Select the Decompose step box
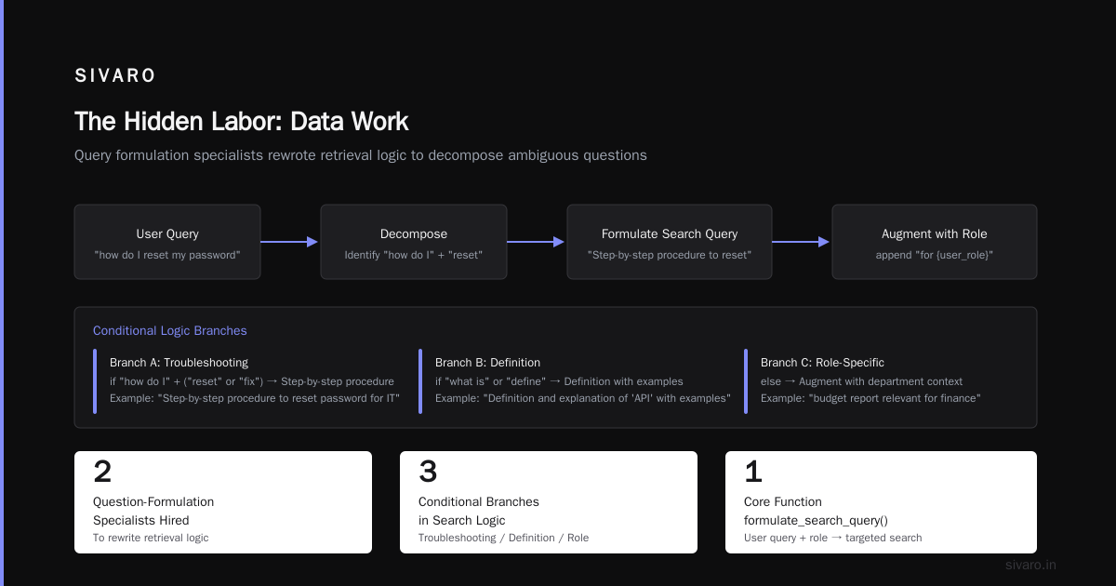Viewport: 1116px width, 586px height. (414, 242)
